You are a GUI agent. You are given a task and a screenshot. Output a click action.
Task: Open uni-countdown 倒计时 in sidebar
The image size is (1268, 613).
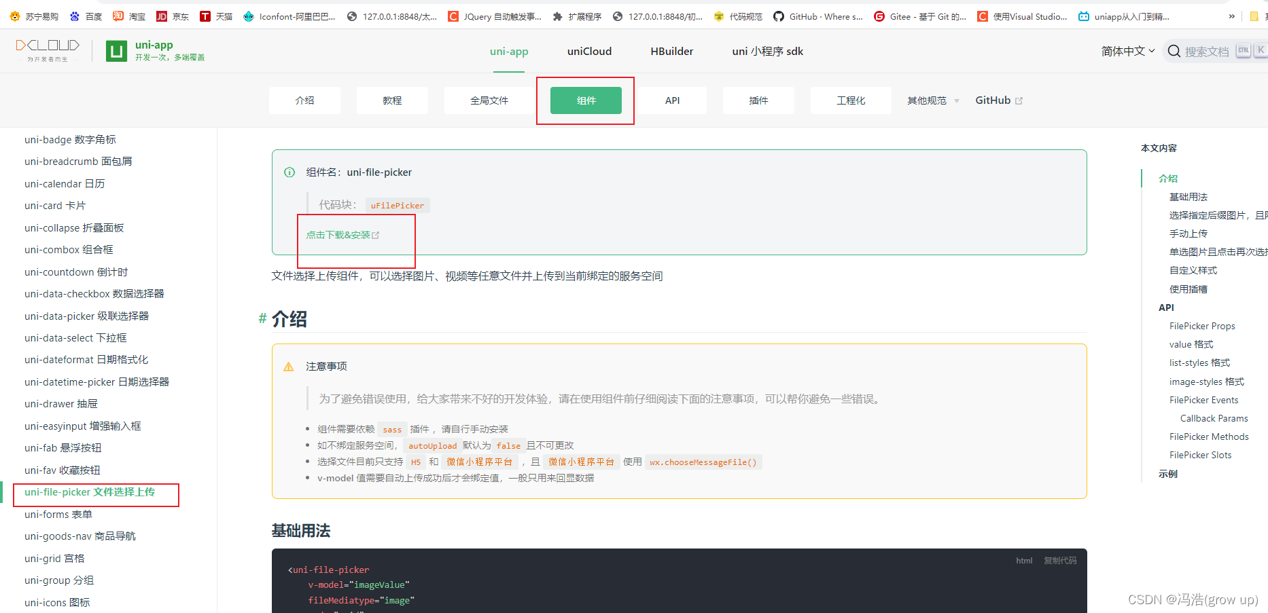76,272
